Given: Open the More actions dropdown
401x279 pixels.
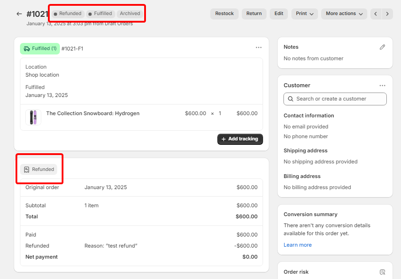Looking at the screenshot, I should coord(344,14).
